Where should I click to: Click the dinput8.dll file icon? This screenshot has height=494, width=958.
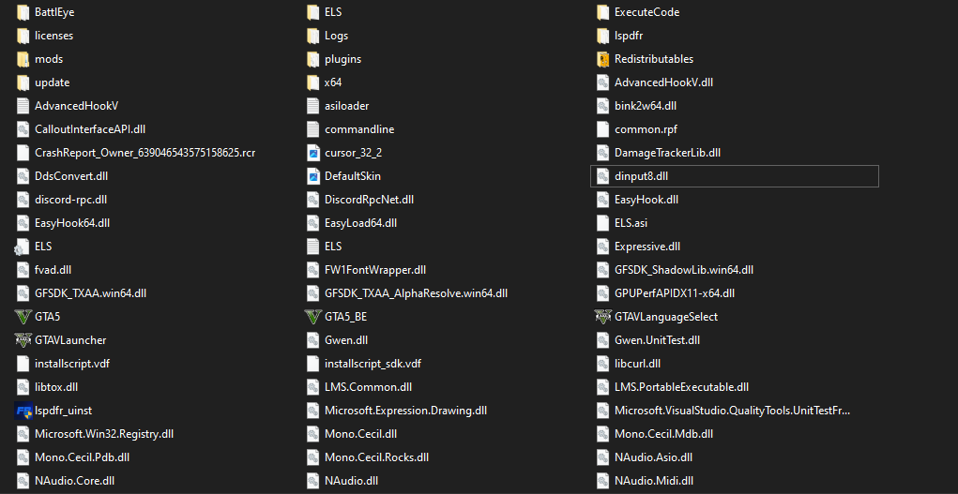[x=603, y=176]
